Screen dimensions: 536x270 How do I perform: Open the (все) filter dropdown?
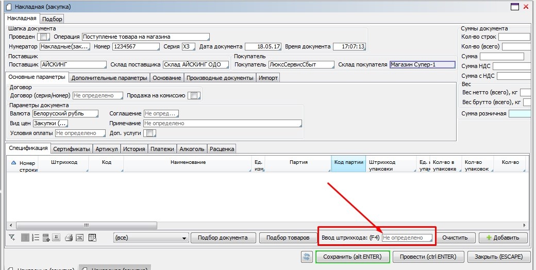(150, 238)
